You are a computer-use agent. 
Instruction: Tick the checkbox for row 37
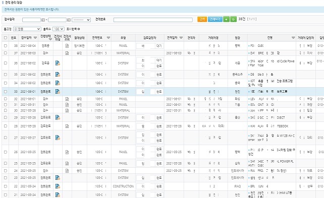tap(6, 53)
